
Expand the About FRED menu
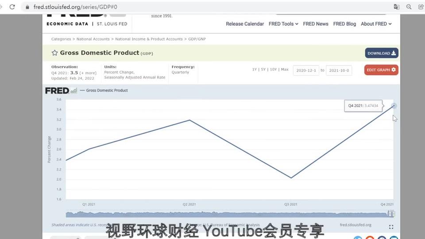point(376,24)
